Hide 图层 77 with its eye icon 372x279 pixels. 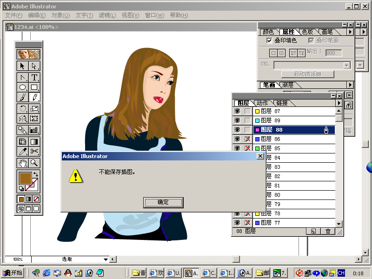click(x=237, y=223)
